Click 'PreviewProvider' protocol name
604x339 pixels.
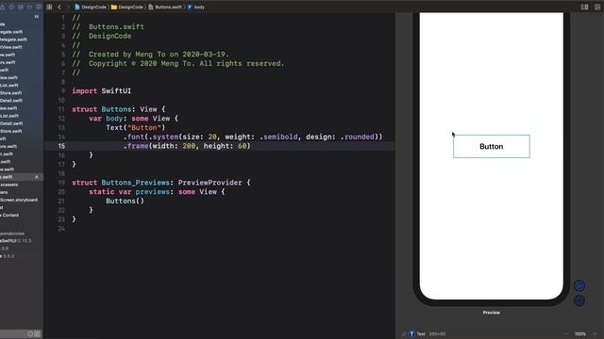(x=210, y=183)
